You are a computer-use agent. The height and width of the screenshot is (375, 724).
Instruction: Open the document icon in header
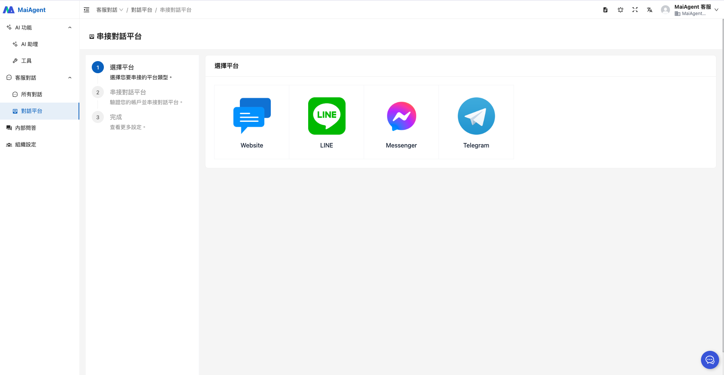tap(605, 10)
